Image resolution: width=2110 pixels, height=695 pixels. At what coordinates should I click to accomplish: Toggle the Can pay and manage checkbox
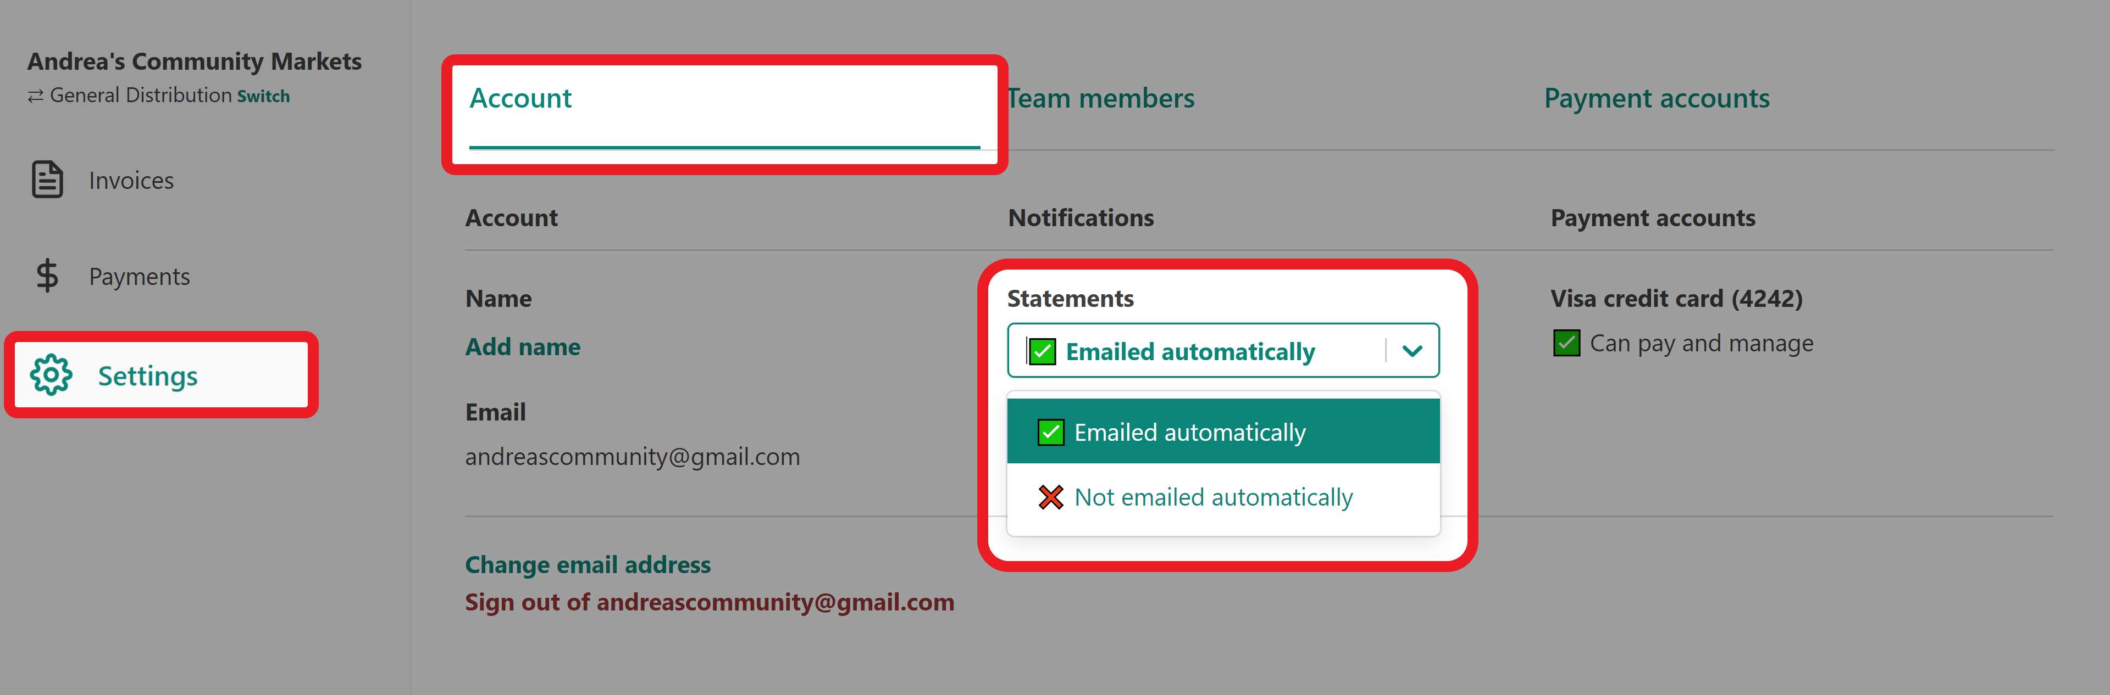tap(1566, 343)
